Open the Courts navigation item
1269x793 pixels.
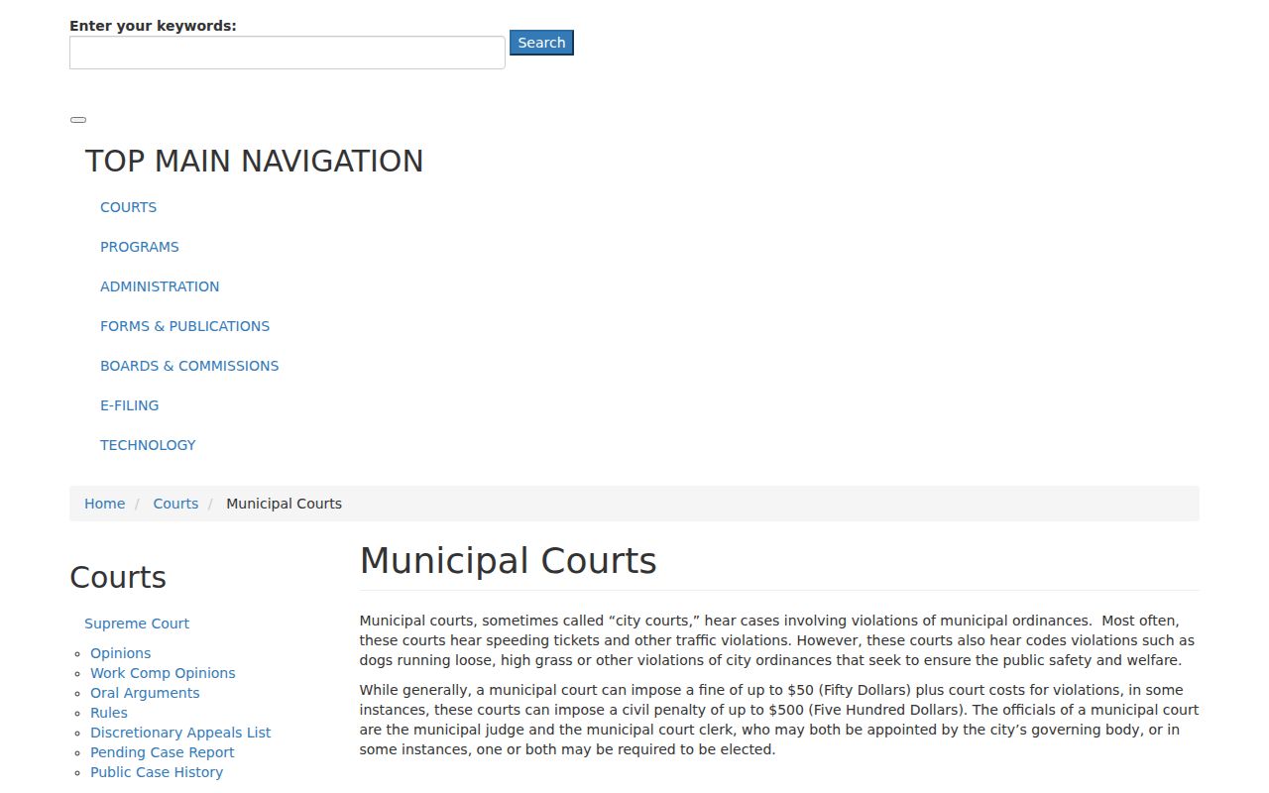[x=128, y=207]
